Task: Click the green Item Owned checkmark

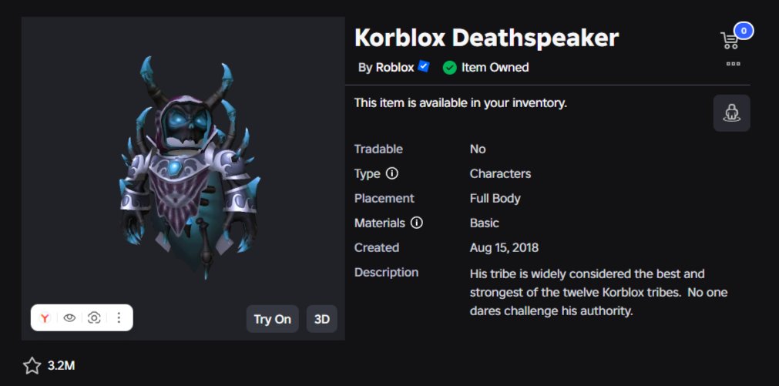Action: (450, 68)
